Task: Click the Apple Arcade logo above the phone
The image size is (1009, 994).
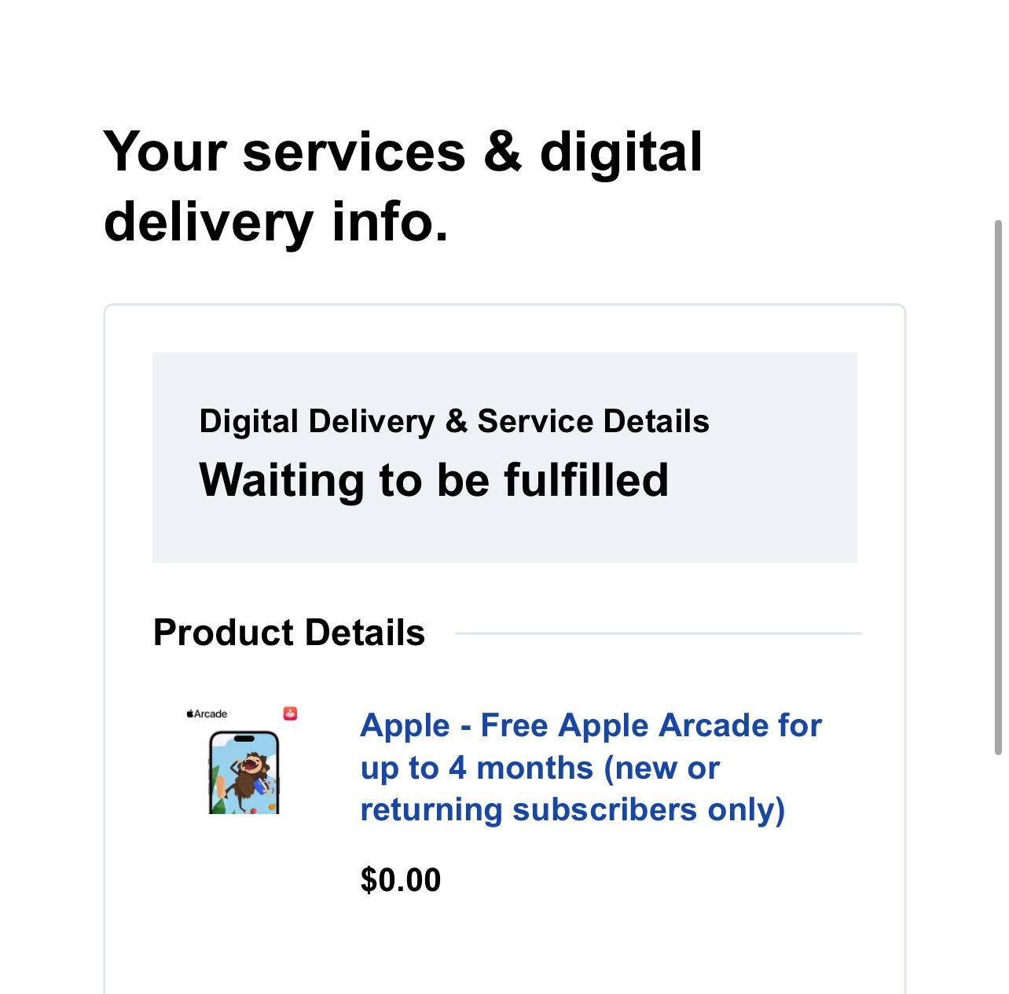Action: tap(208, 713)
